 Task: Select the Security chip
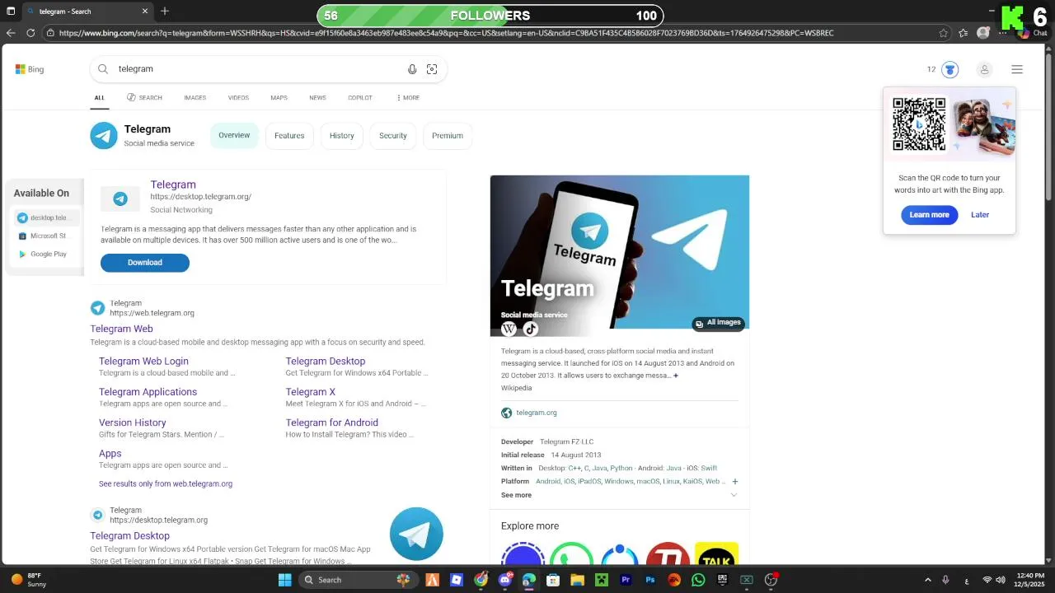click(393, 136)
